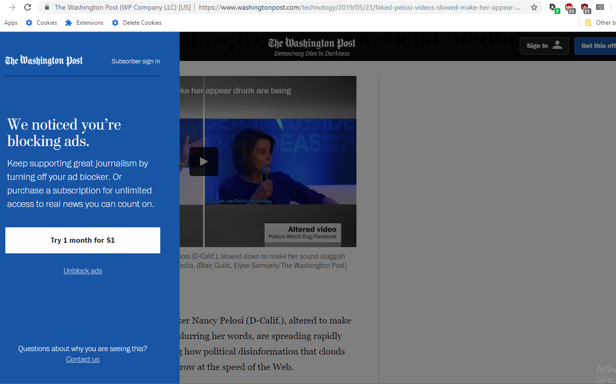Open the Adblock extension icon showing 23
Viewport: 616px width, 384px height.
[x=570, y=8]
